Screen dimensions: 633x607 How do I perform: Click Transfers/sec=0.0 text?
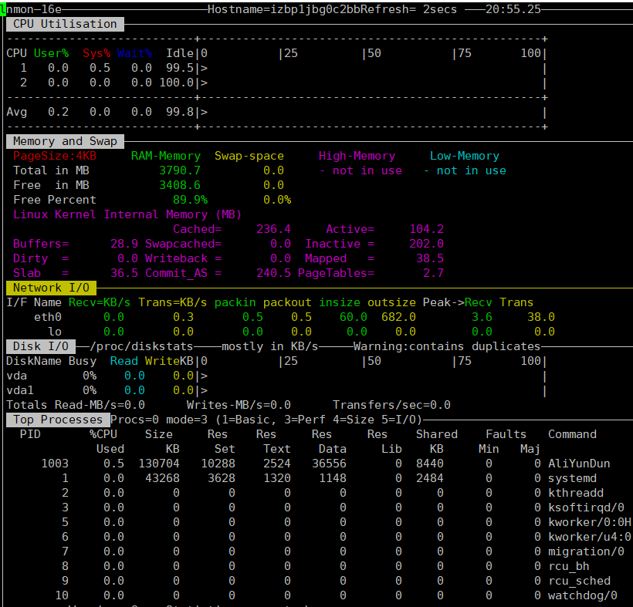click(391, 405)
